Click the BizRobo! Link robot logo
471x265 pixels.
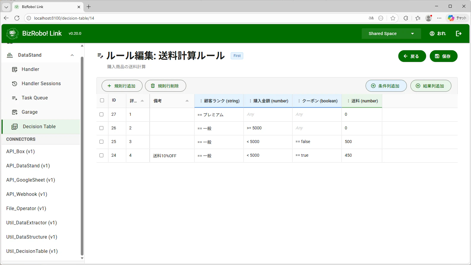point(12,34)
